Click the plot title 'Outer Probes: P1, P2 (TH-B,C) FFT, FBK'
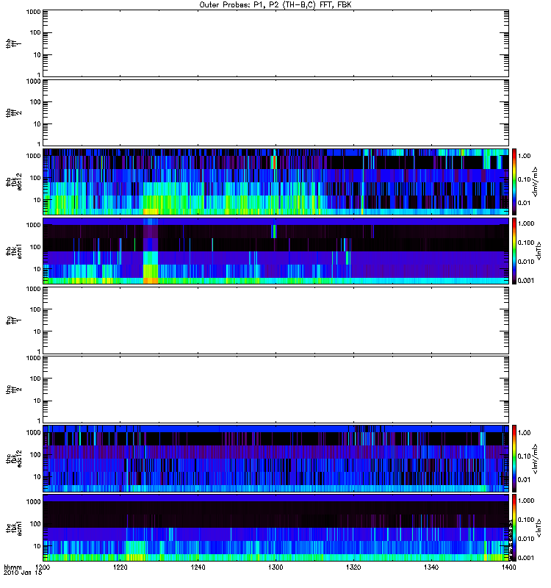Screen dimensions: 551x588 click(x=275, y=4)
